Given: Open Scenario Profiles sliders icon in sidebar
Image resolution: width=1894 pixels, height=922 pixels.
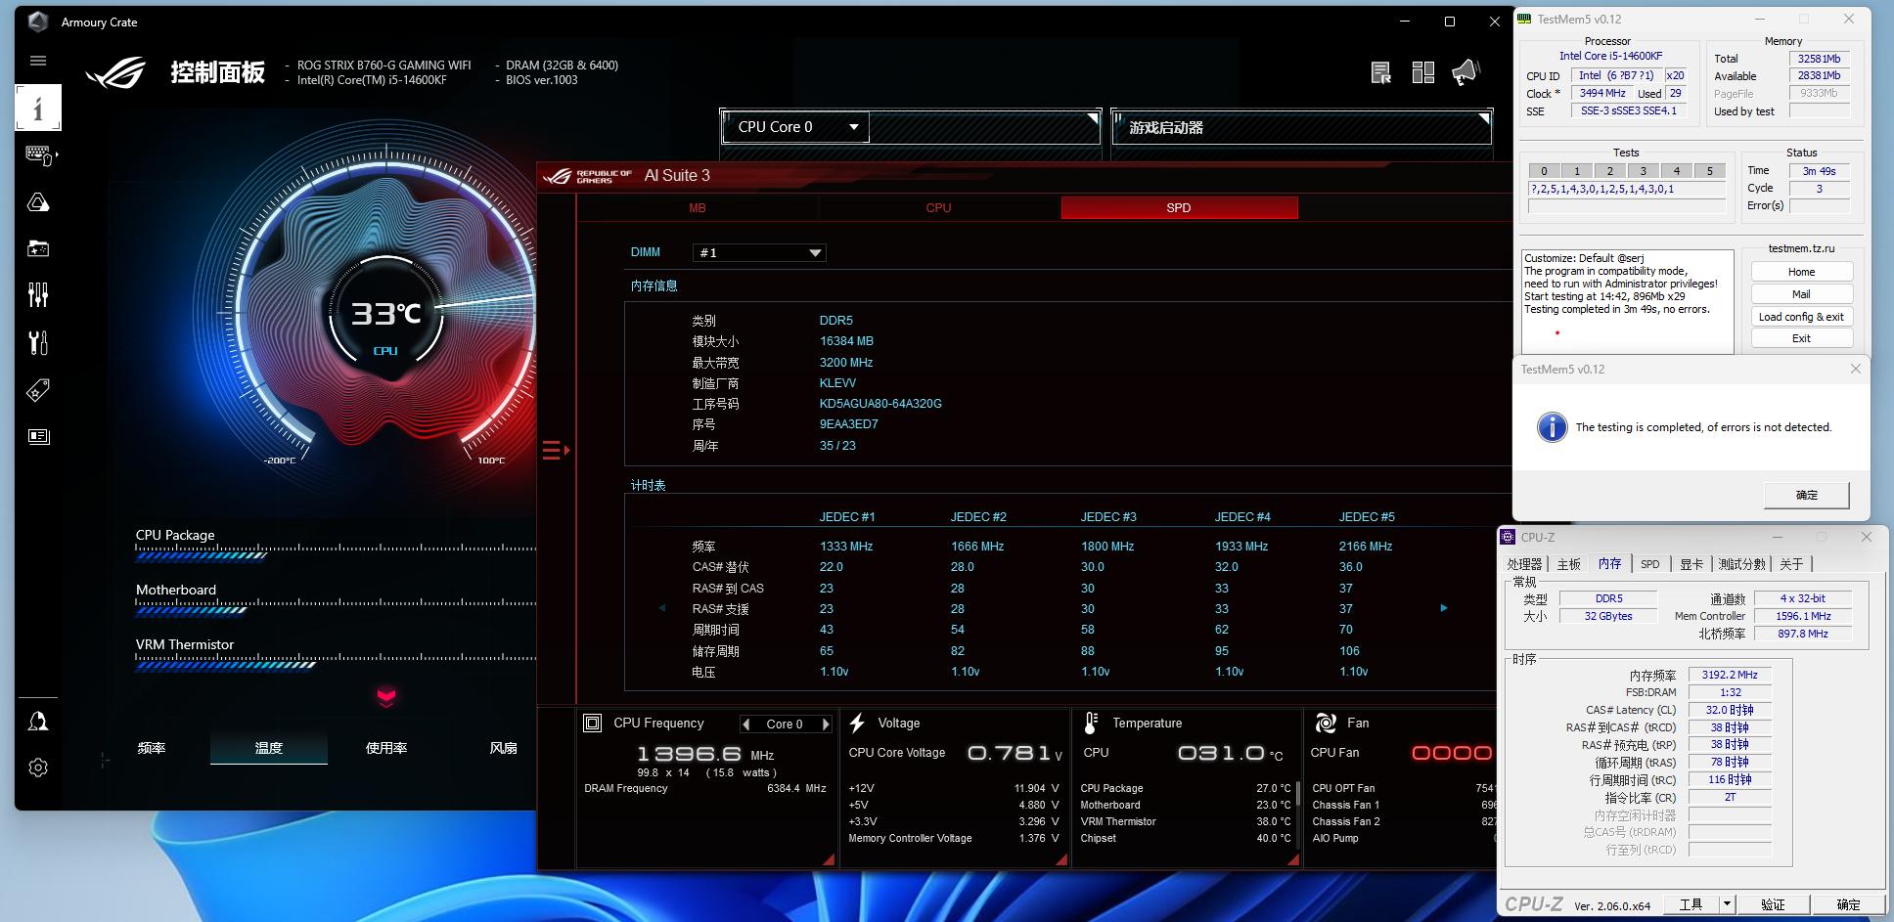Looking at the screenshot, I should coord(38,294).
